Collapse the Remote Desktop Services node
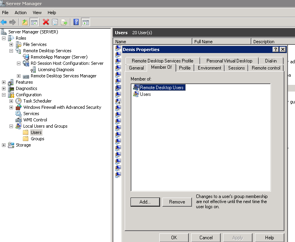 coord(11,51)
